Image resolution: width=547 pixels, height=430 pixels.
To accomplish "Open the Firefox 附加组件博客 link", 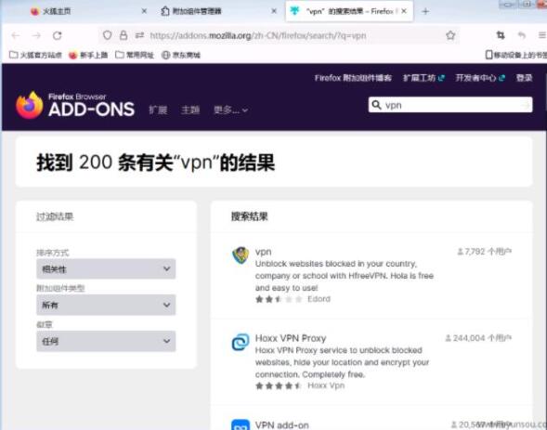I will 353,78.
